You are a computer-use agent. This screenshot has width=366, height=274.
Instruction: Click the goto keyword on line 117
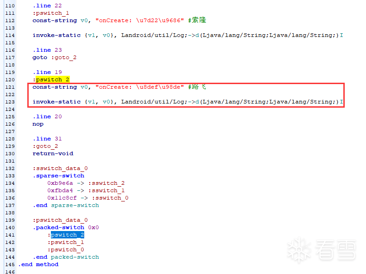[40, 58]
